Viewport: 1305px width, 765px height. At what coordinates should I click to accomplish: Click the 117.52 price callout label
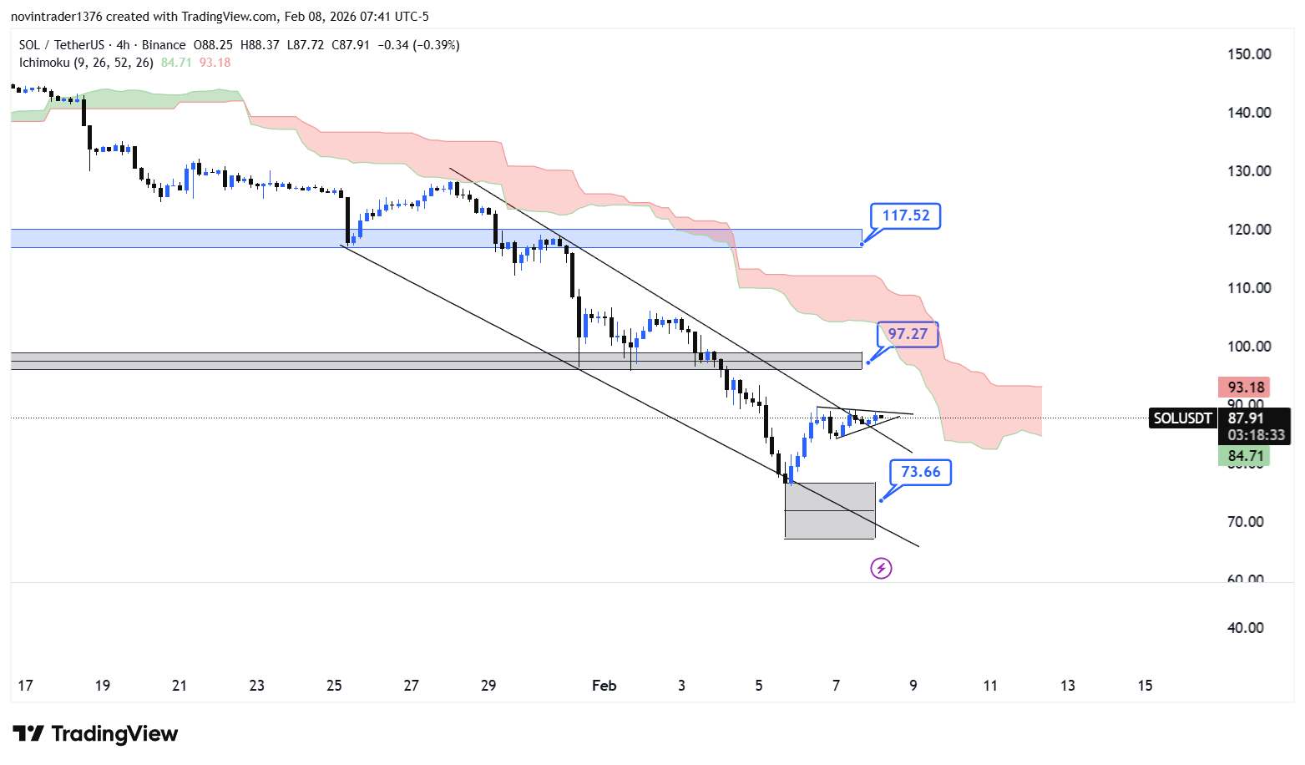[x=905, y=215]
